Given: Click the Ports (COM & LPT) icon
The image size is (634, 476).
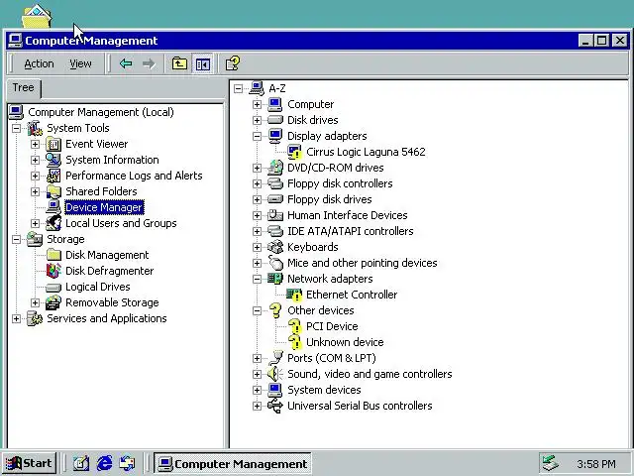Looking at the screenshot, I should click(276, 358).
